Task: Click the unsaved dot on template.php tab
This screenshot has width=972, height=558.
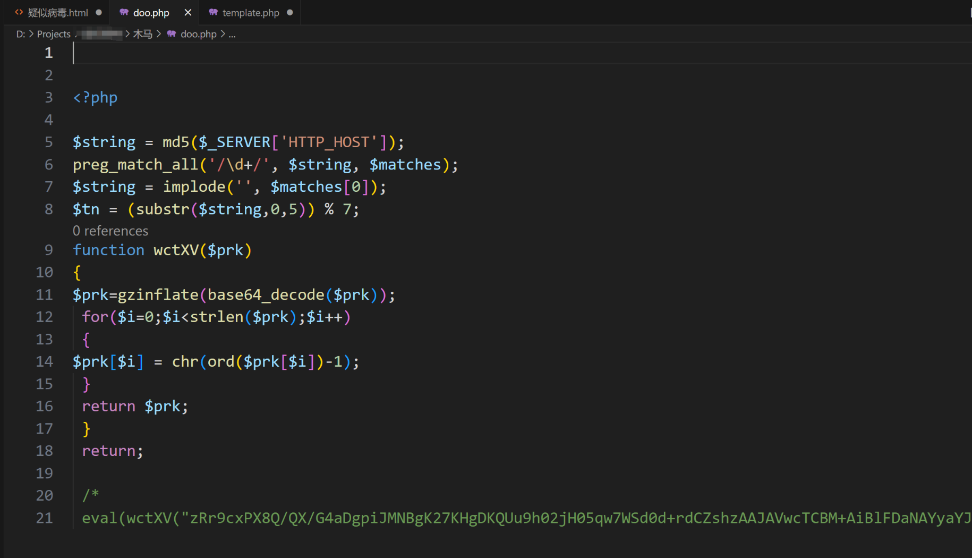Action: click(290, 13)
